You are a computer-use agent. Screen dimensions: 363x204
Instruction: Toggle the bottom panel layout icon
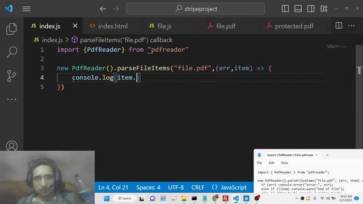(x=298, y=9)
